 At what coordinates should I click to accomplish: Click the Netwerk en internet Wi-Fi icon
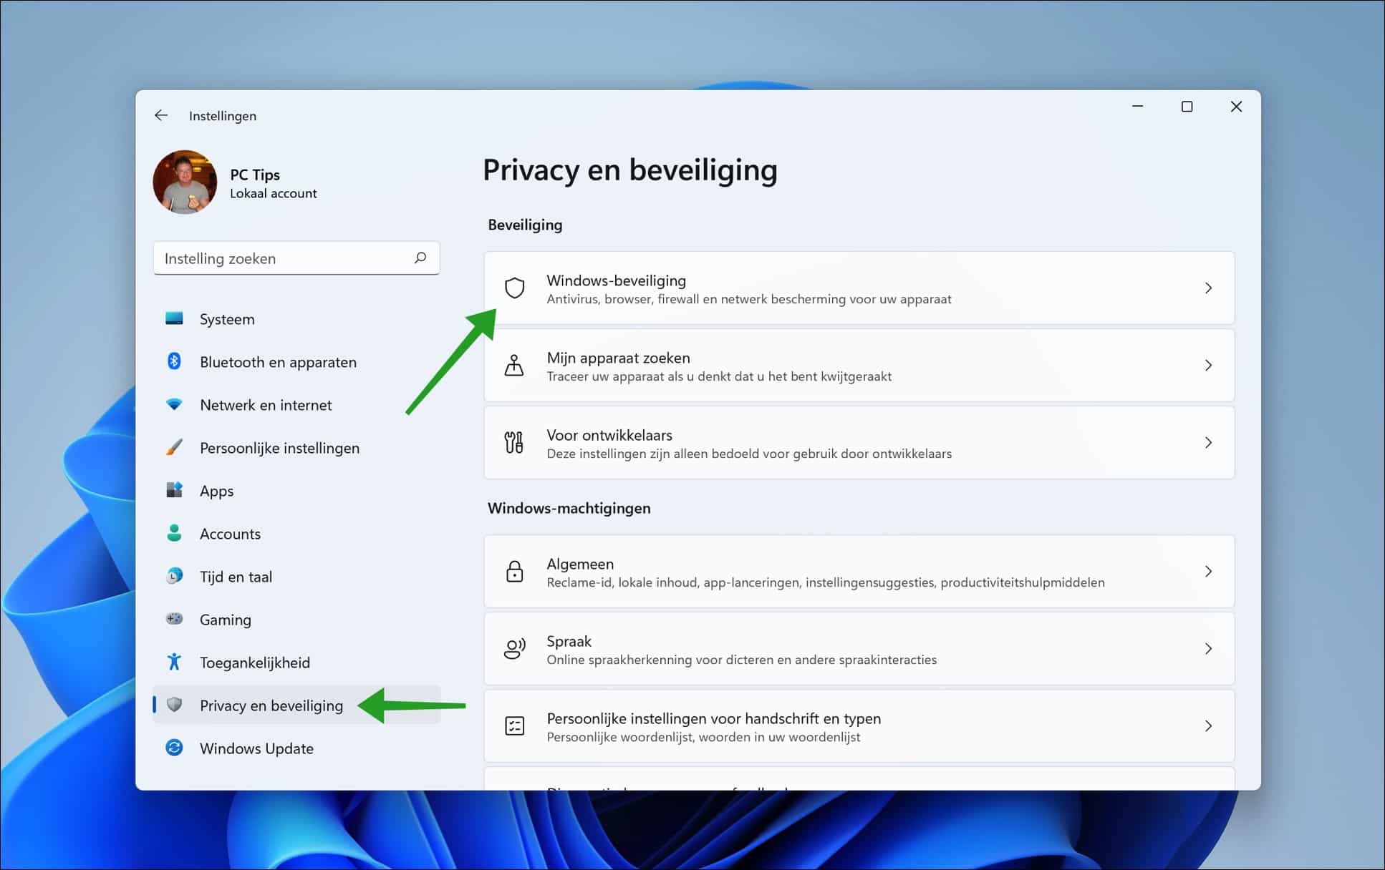tap(174, 405)
